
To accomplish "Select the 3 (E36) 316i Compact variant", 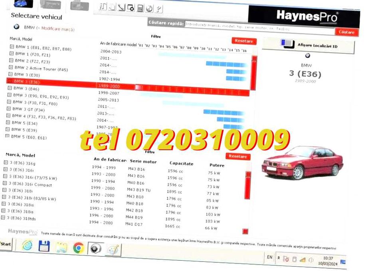I will click(30, 184).
